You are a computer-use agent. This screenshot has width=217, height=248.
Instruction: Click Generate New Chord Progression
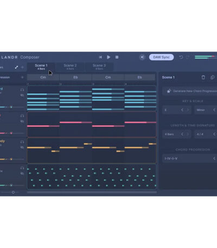point(189,91)
